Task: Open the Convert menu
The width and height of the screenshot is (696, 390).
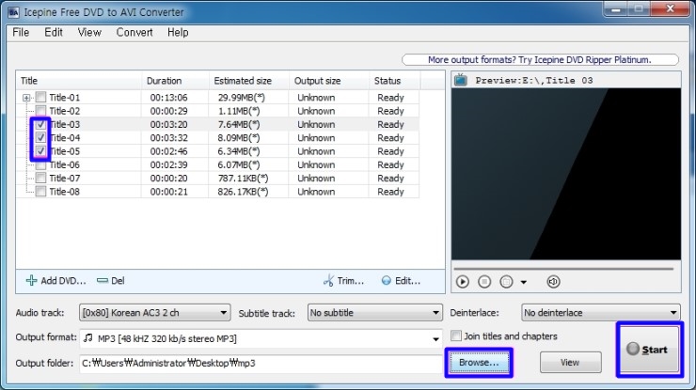Action: click(134, 32)
